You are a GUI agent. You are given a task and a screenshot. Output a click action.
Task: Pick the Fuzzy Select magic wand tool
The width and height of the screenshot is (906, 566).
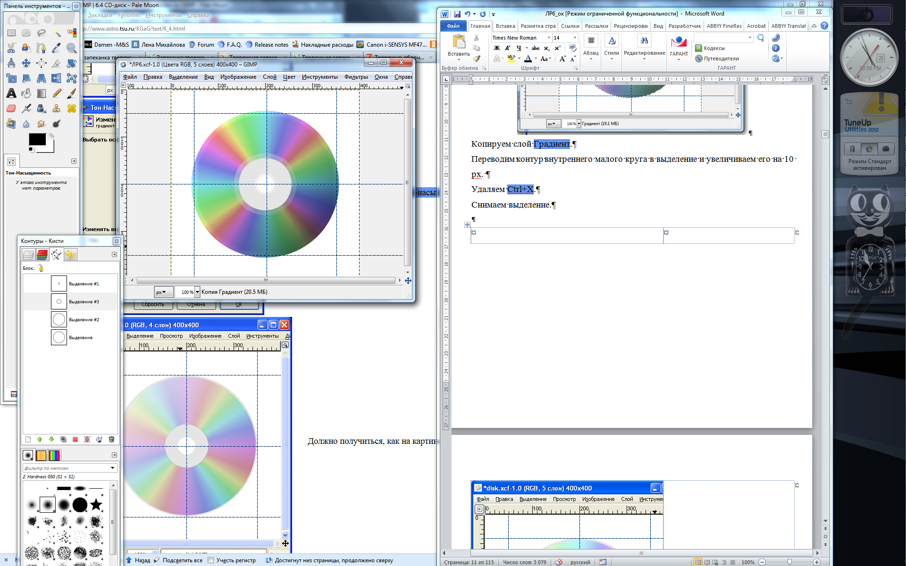[x=57, y=33]
